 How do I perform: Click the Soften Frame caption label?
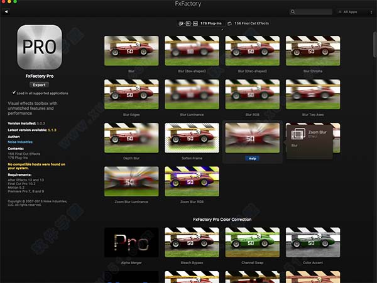click(x=192, y=158)
